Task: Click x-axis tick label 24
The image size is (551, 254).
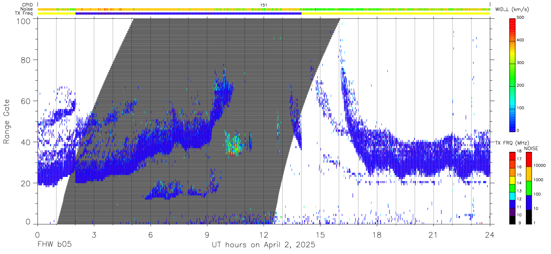Action: tap(490, 235)
